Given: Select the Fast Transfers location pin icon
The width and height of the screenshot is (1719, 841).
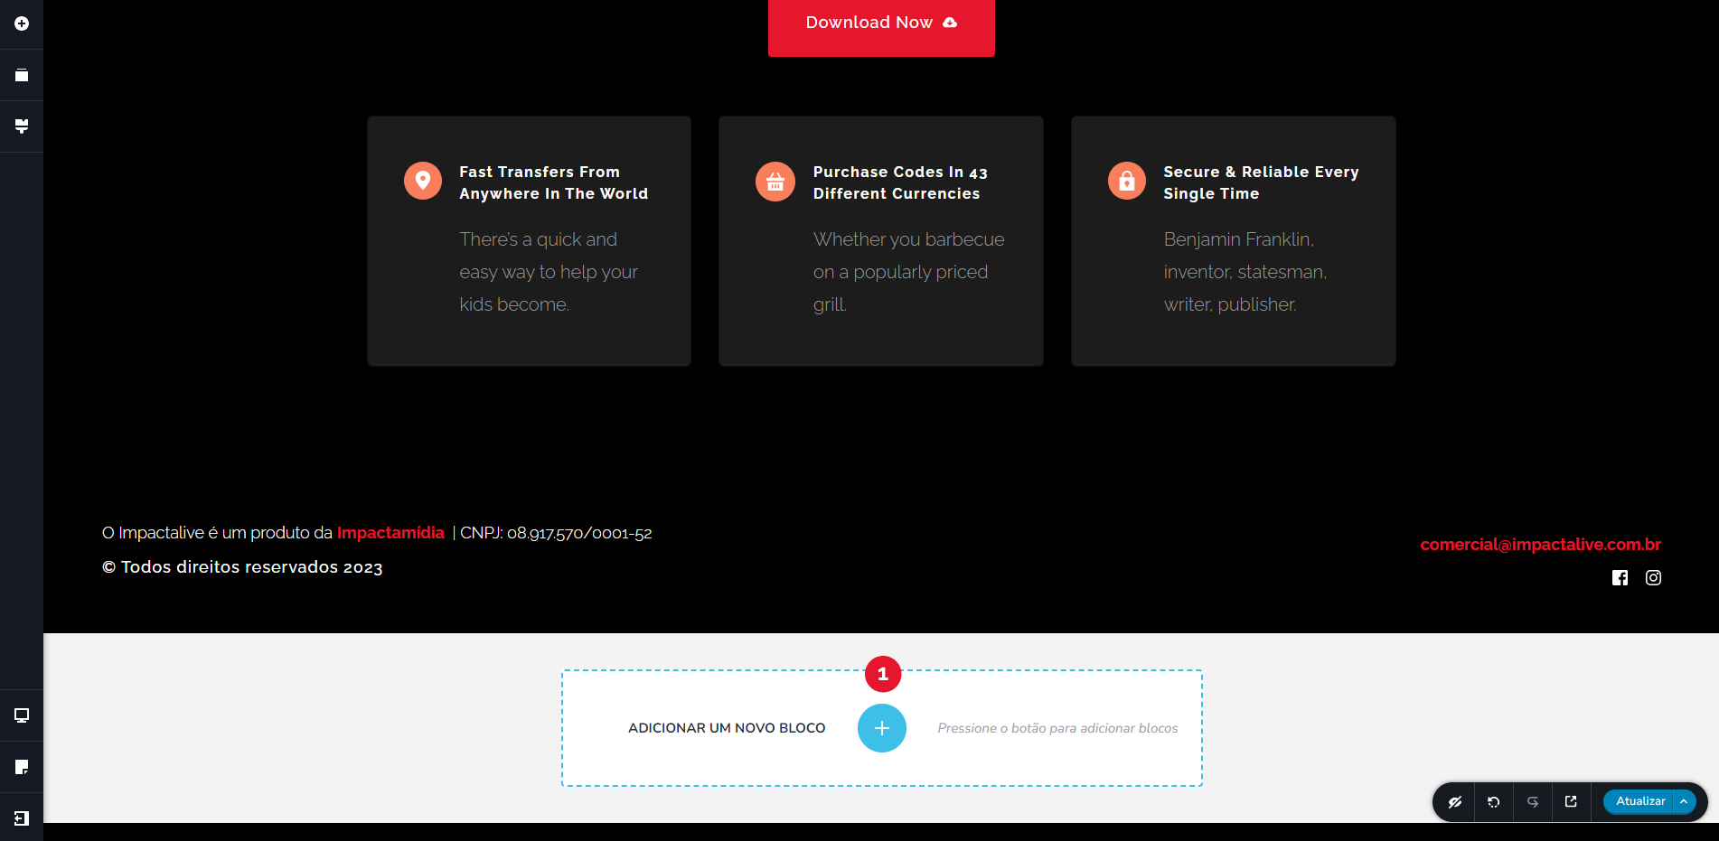Looking at the screenshot, I should click(x=422, y=181).
